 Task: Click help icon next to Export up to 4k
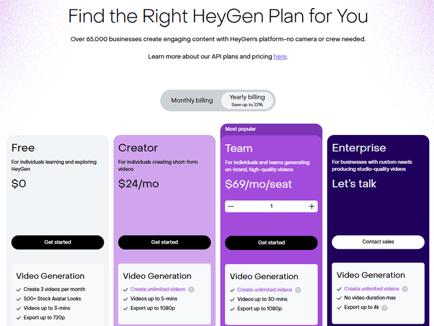[384, 308]
